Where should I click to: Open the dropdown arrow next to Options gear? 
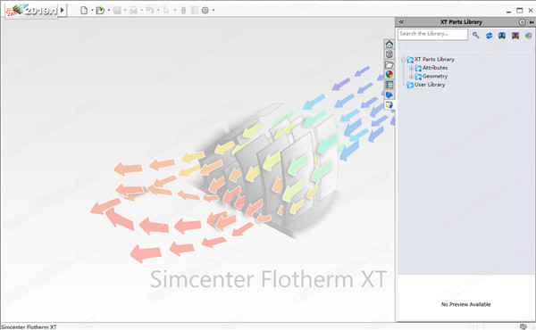click(214, 10)
